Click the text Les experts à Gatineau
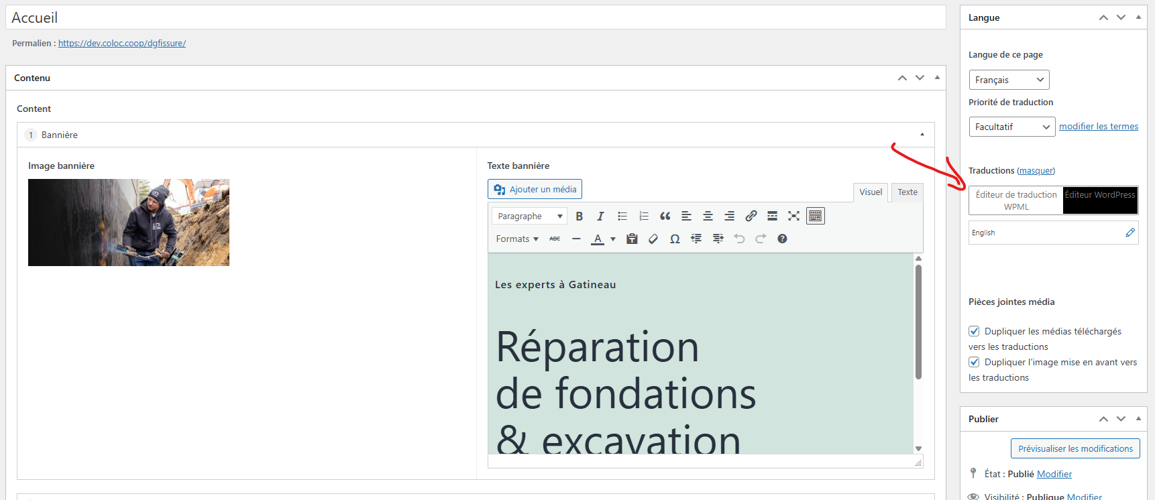The image size is (1155, 500). [555, 285]
